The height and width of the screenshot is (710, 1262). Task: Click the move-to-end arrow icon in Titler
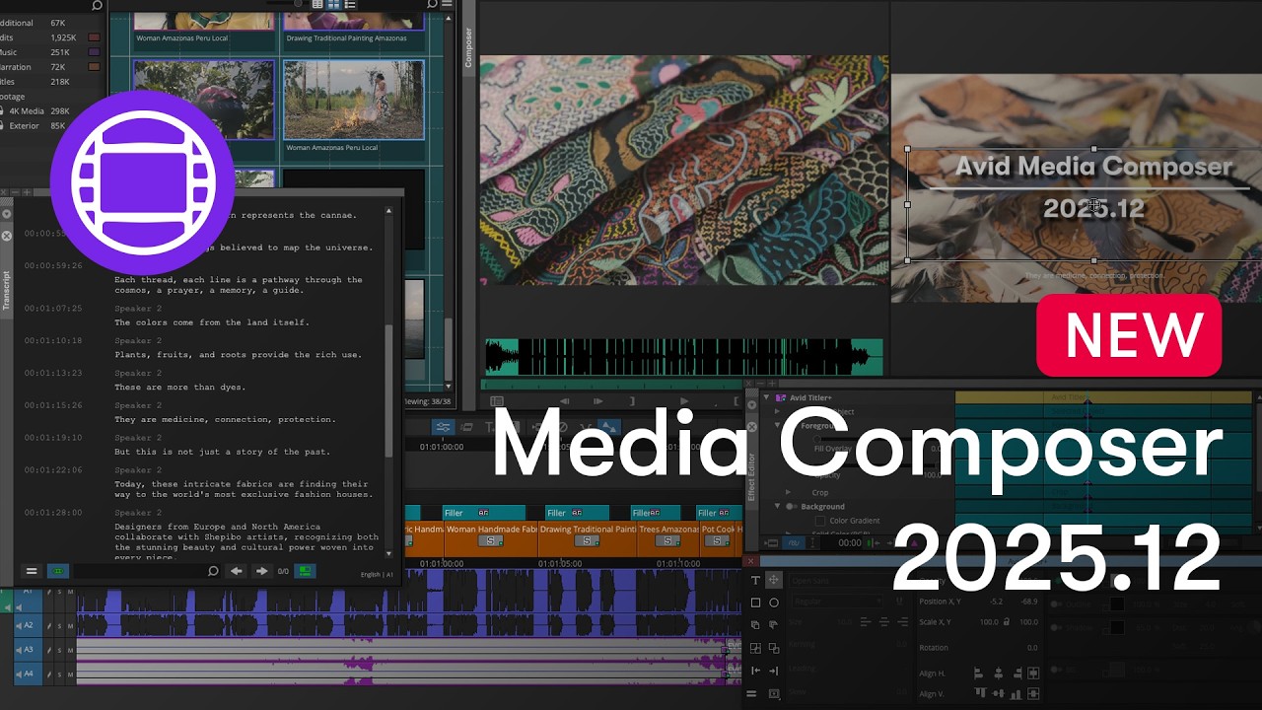click(x=774, y=671)
